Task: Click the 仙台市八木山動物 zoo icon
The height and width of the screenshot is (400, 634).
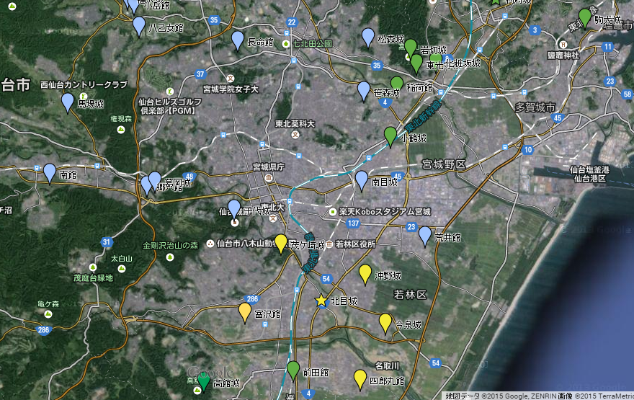Action: 210,244
